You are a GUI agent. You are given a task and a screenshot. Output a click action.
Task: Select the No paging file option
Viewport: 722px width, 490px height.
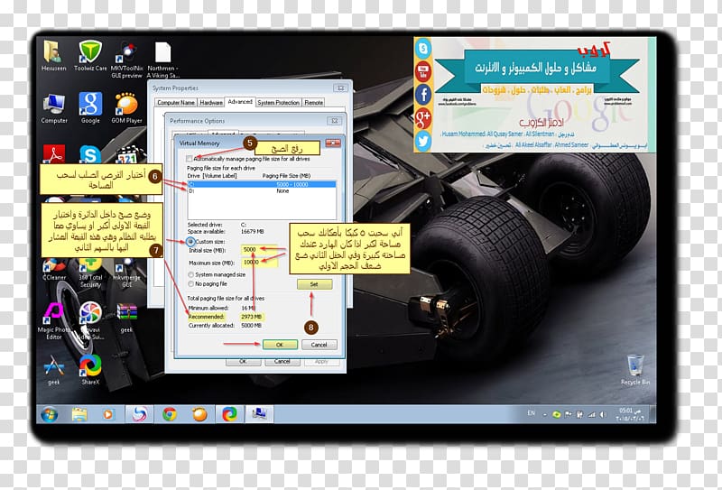(190, 284)
